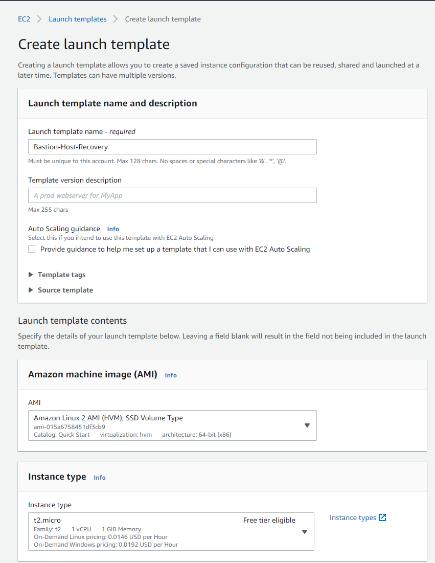Click breadcrumb chevron after Launch templates
Viewport: 435px width, 563px height.
(115, 19)
